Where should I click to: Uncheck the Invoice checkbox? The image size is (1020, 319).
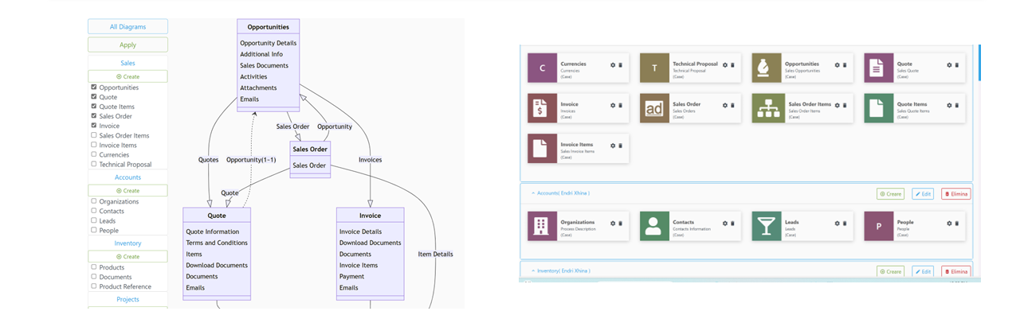click(x=94, y=125)
